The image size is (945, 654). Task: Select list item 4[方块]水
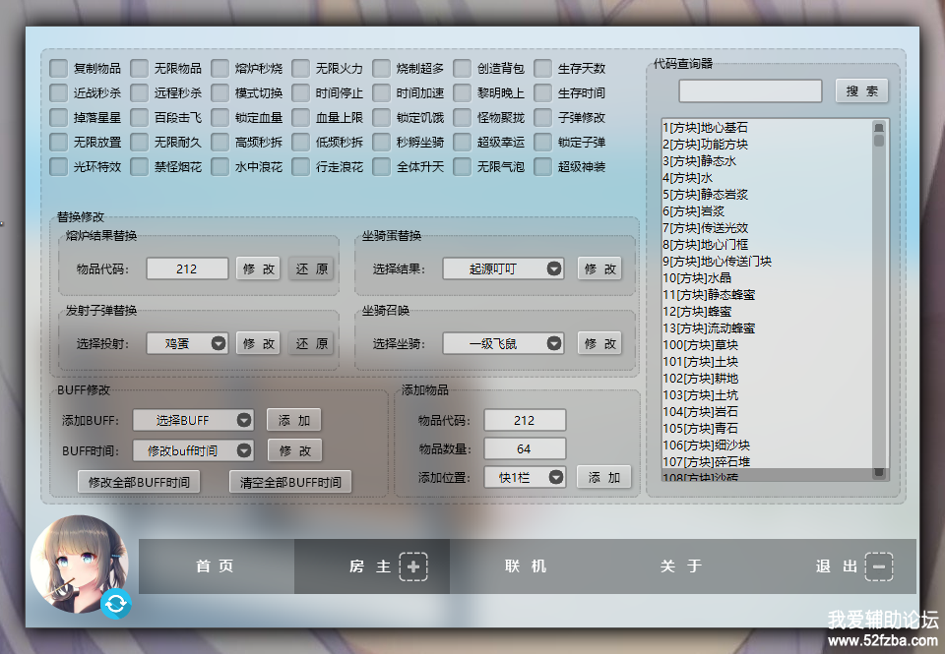[x=767, y=178]
